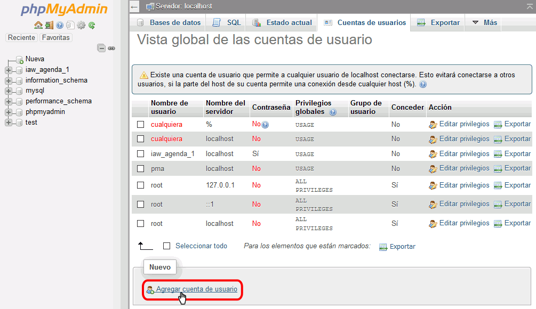Viewport: 536px width, 309px height.
Task: Show the Favoritas tab in sidebar
Action: click(x=55, y=37)
